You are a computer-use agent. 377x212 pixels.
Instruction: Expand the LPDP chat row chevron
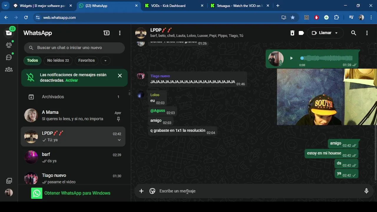pyautogui.click(x=119, y=140)
